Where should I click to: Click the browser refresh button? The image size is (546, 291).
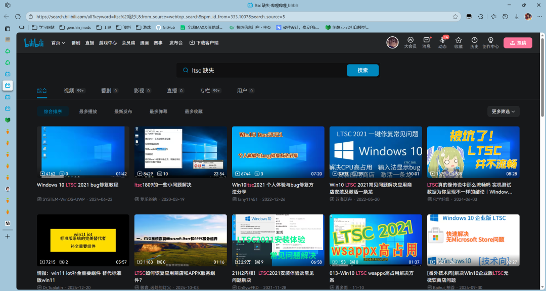coord(18,17)
